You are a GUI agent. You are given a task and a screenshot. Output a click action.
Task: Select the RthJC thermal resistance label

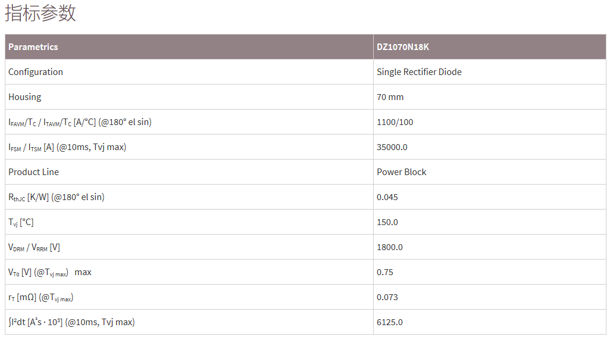click(57, 197)
